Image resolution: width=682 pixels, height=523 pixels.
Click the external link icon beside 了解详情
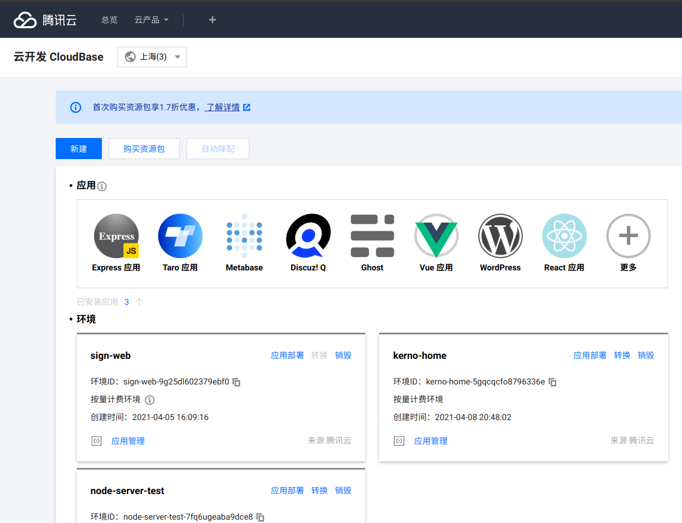tap(247, 107)
